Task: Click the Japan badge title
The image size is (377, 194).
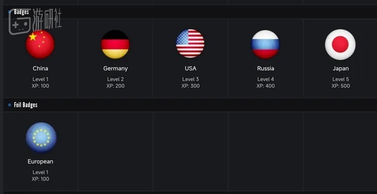Action: point(340,68)
